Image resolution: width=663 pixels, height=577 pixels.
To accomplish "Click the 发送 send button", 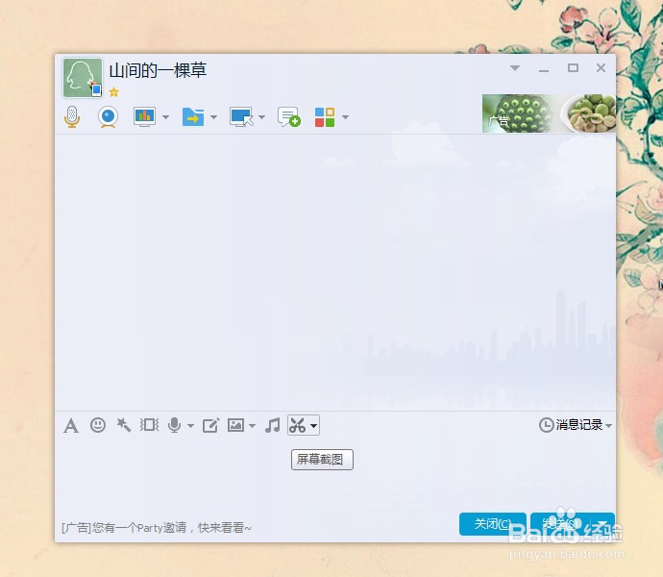I will coord(561,524).
